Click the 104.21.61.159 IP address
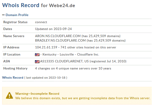The width and height of the screenshot is (152, 105). tap(46, 47)
